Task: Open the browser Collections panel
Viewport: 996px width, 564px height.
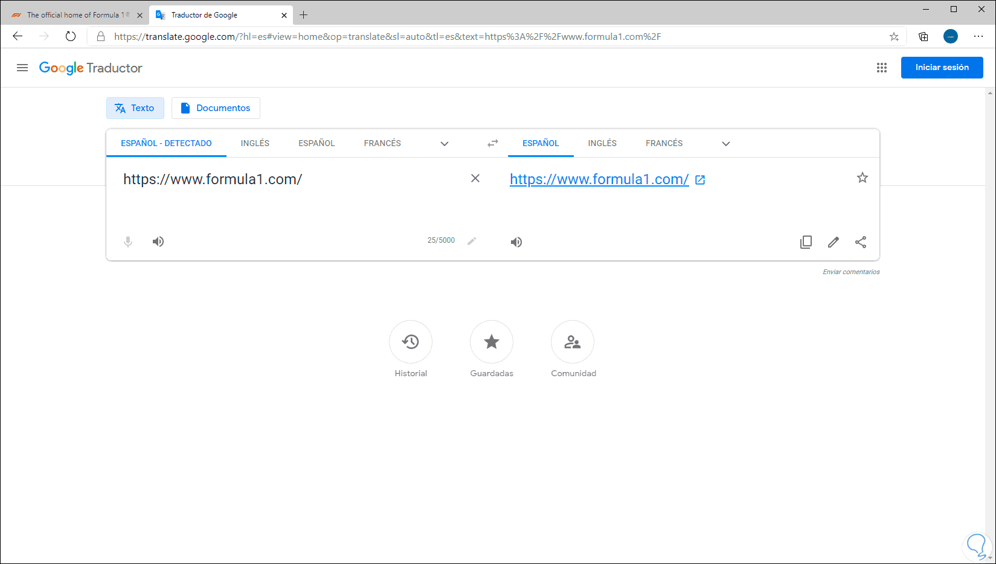Action: point(924,36)
